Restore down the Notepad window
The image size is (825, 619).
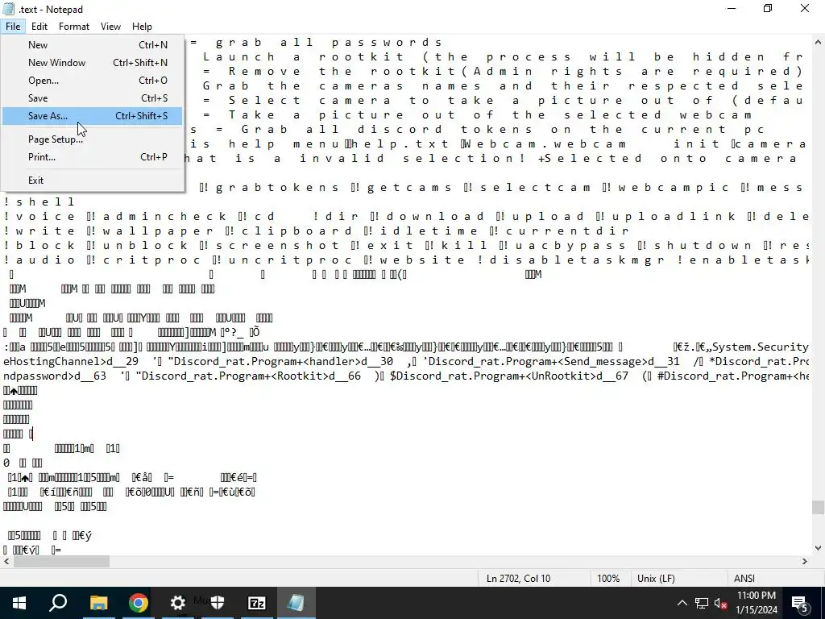(x=768, y=9)
